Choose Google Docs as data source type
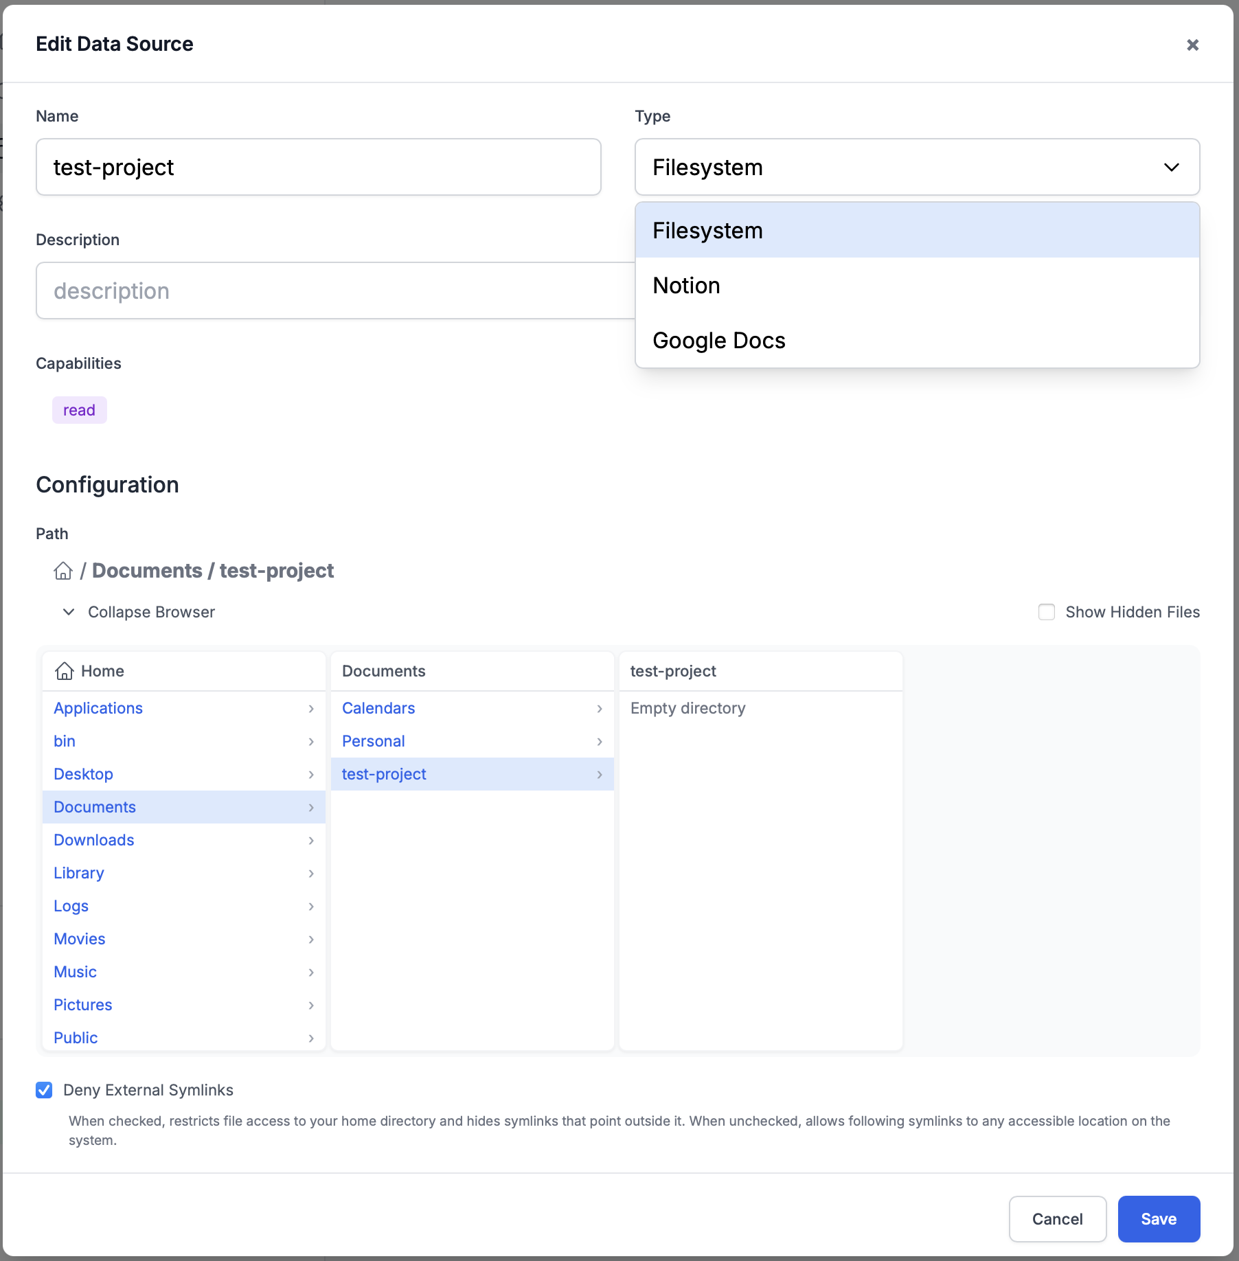1239x1261 pixels. coord(718,341)
